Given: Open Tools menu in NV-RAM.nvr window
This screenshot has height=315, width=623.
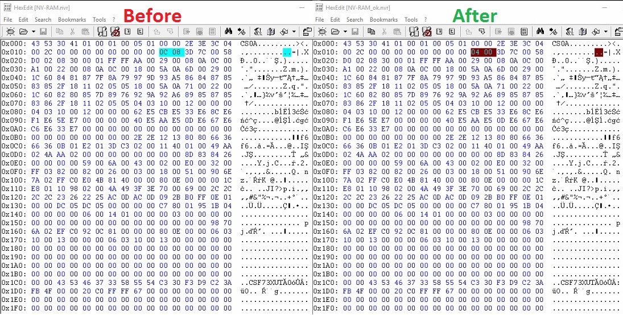Looking at the screenshot, I should click(x=100, y=19).
